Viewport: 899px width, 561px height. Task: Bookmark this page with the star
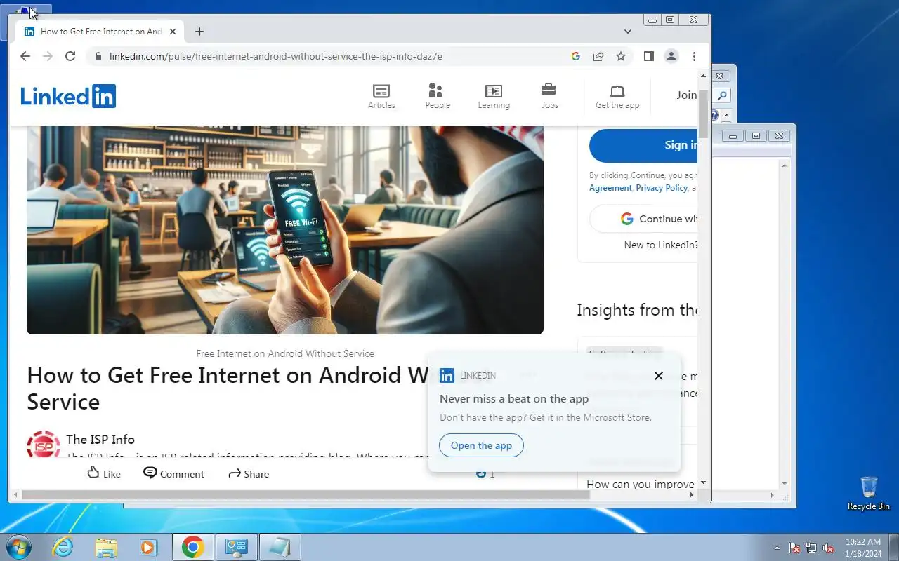point(621,56)
